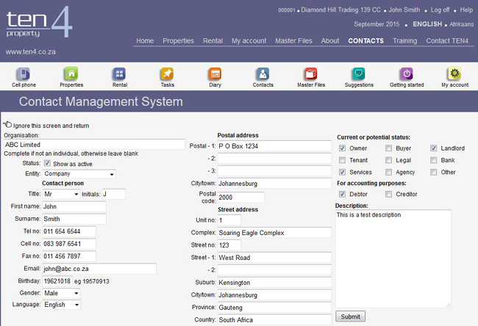
Task: Untick the Show as active checkbox
Action: point(48,163)
